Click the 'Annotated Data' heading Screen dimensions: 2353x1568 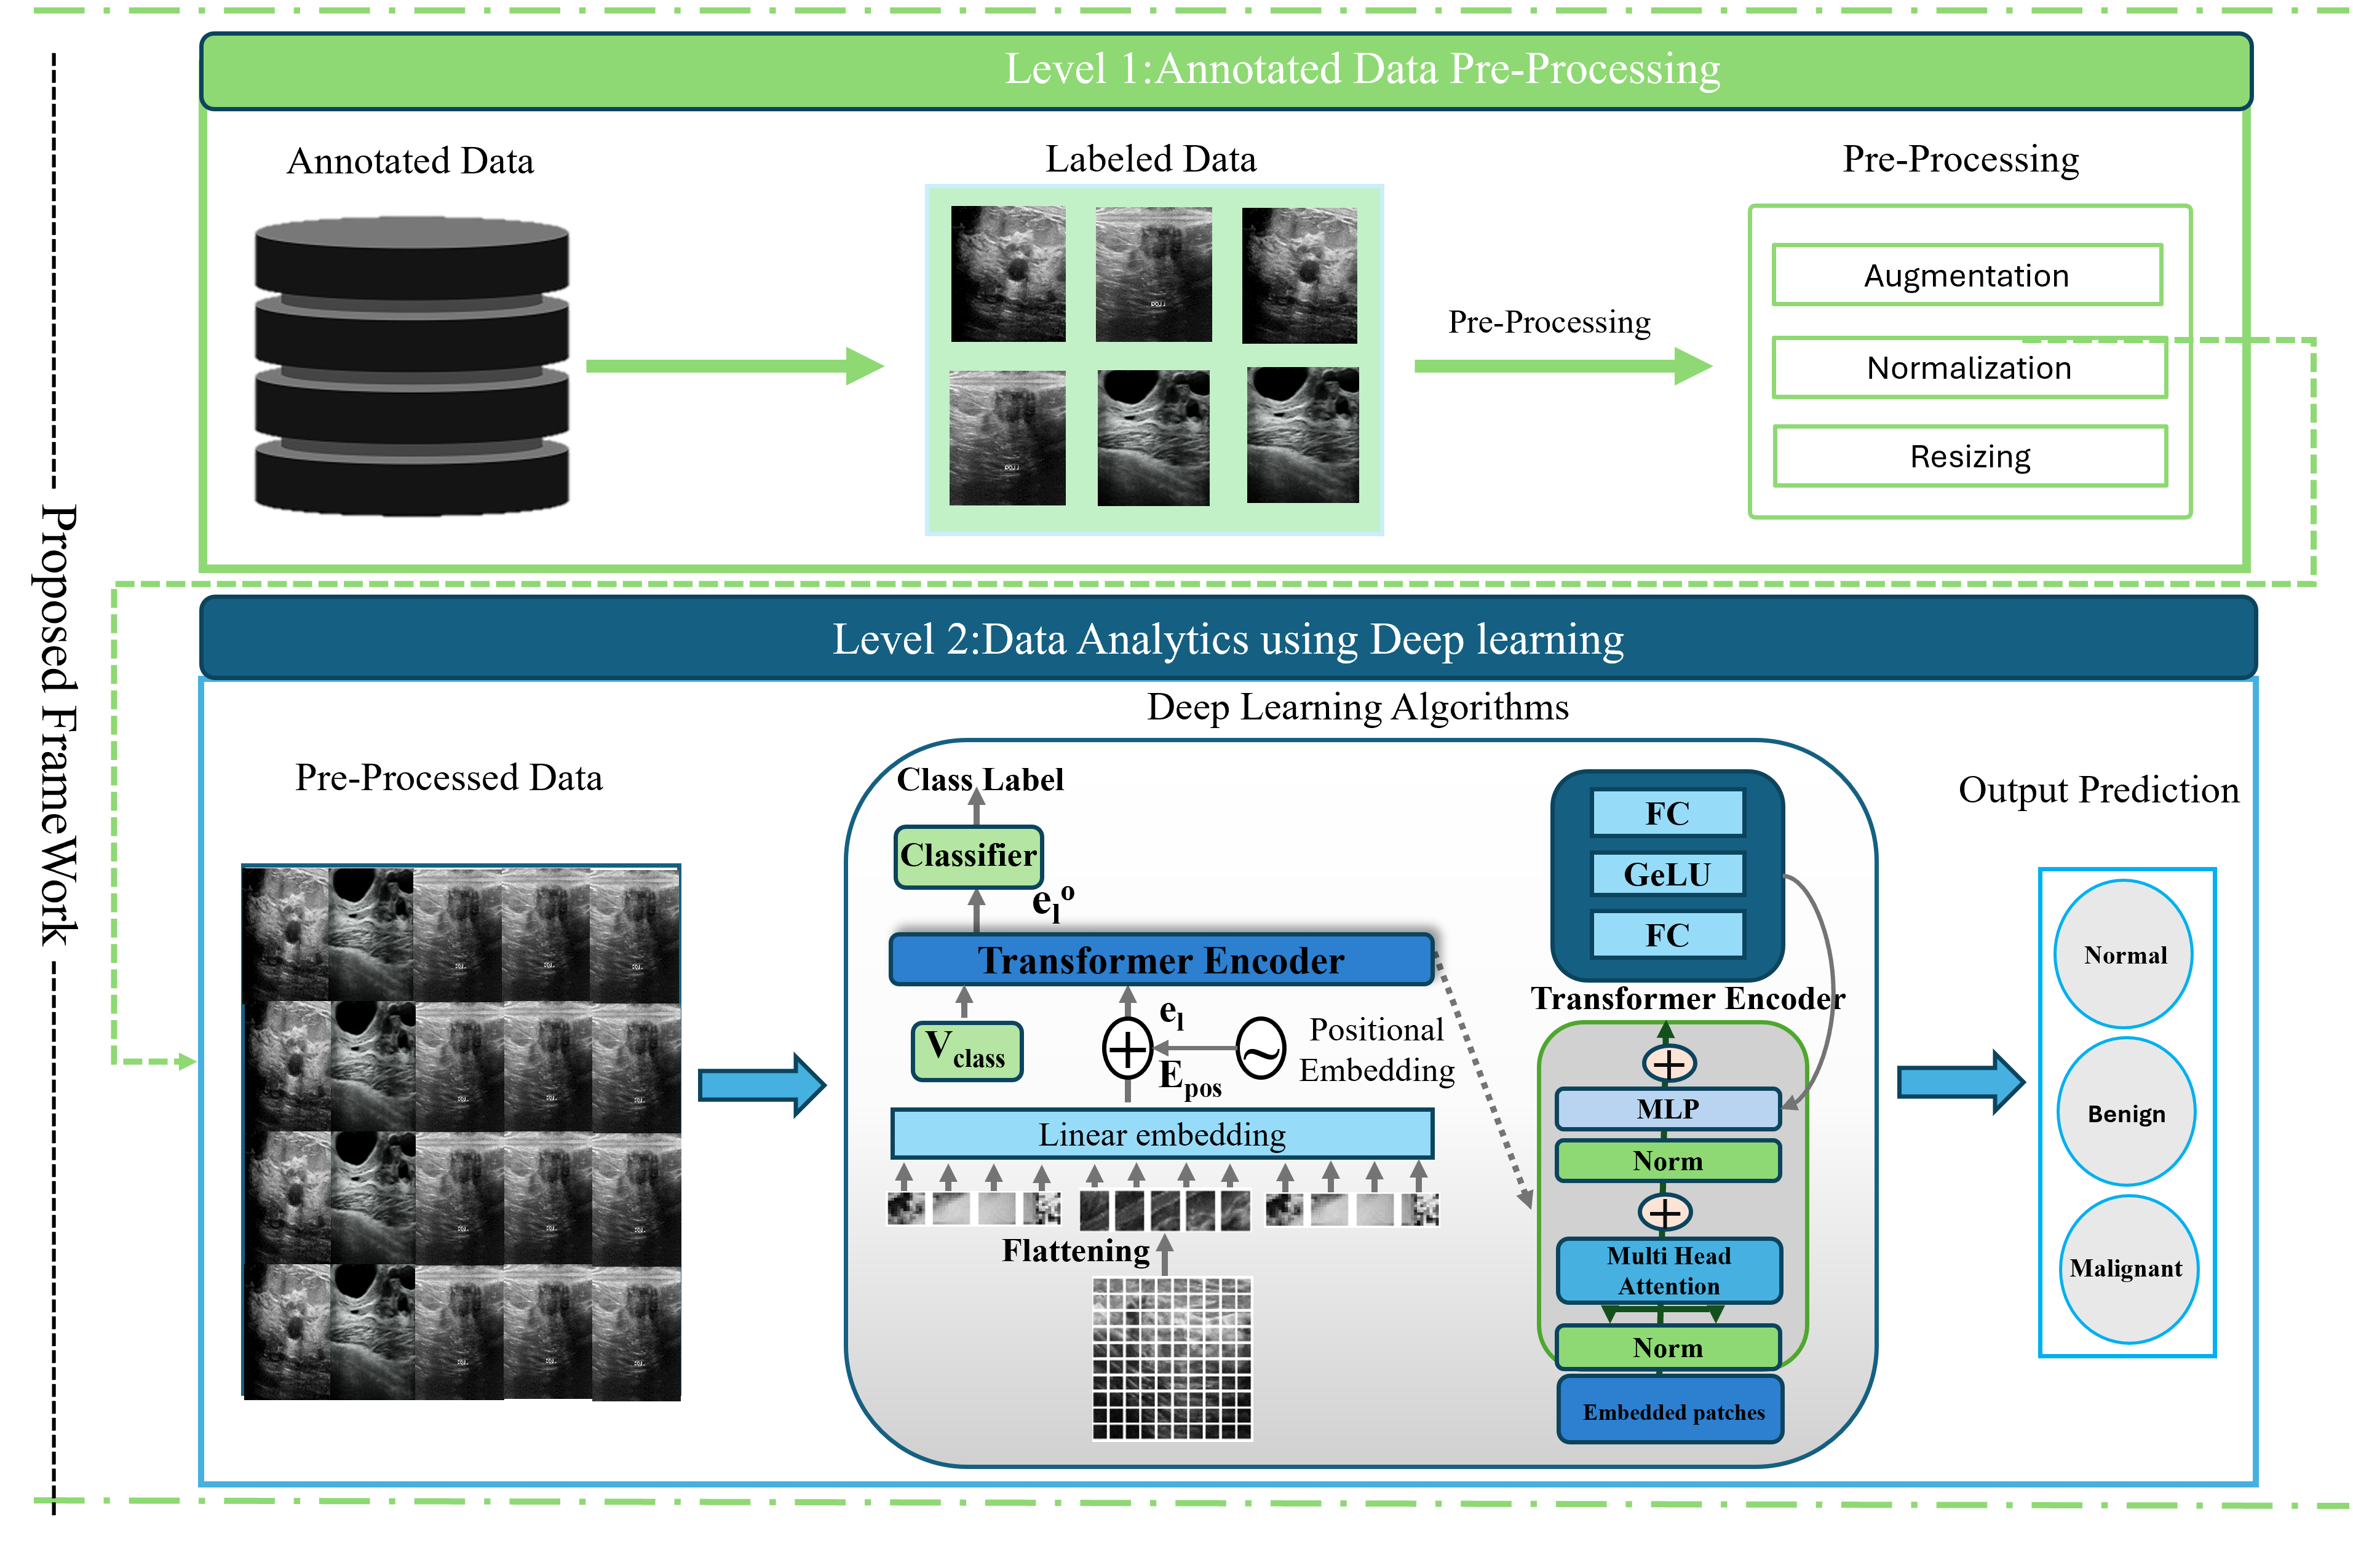click(410, 161)
